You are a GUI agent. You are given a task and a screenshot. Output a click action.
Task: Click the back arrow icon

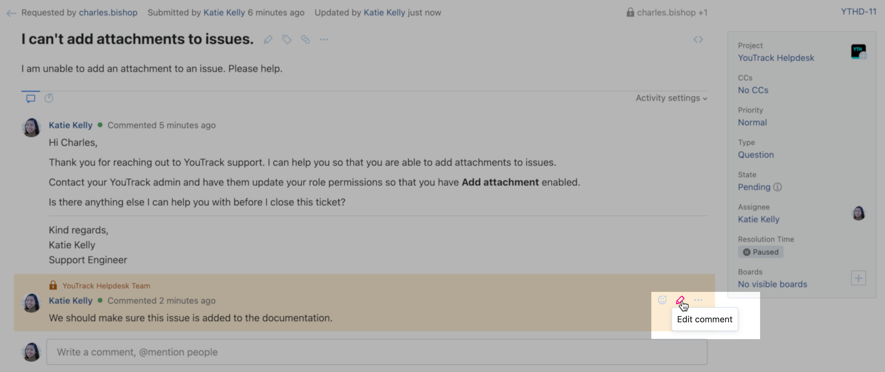pos(11,13)
